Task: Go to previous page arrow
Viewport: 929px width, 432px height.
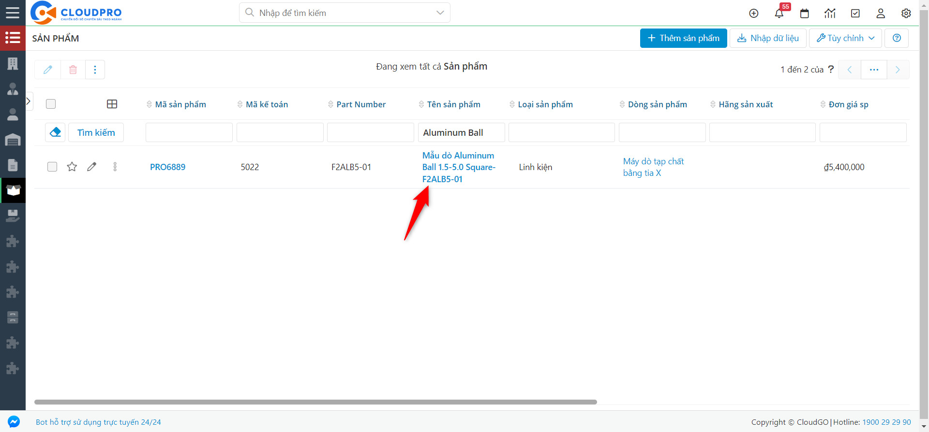Action: pyautogui.click(x=849, y=70)
